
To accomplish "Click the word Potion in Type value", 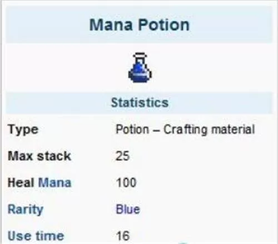I will click(132, 129).
